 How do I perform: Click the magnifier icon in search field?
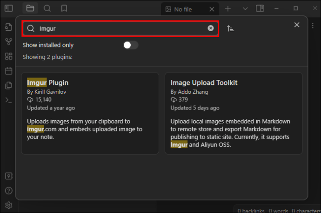pos(31,28)
